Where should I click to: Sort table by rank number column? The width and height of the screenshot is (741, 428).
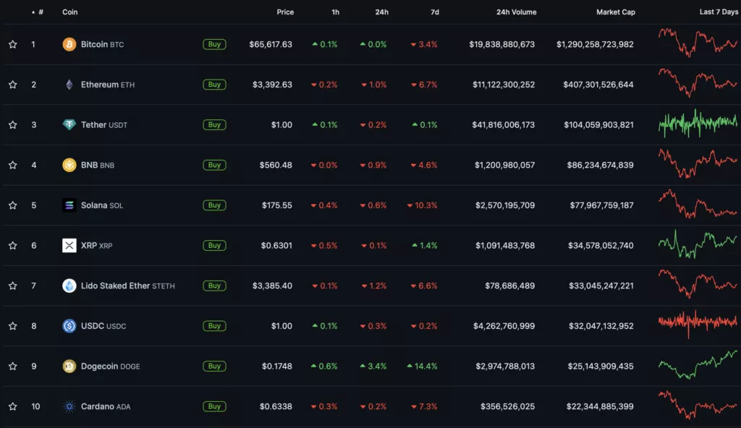pyautogui.click(x=38, y=12)
